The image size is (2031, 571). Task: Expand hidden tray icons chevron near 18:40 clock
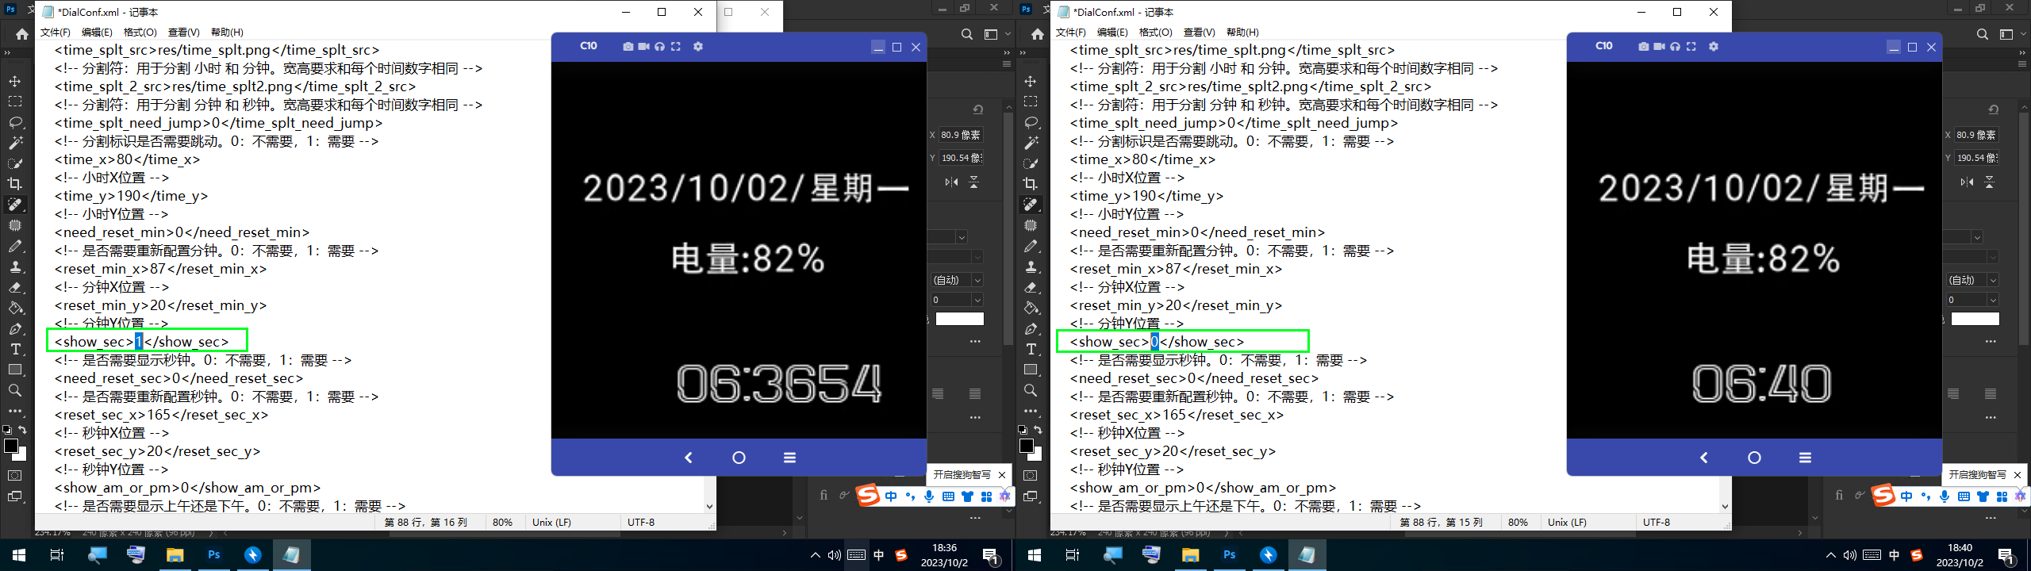tap(1830, 555)
